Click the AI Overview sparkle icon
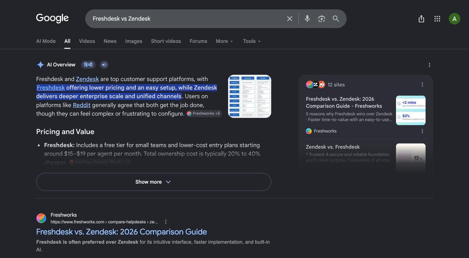469x258 pixels. pos(40,65)
